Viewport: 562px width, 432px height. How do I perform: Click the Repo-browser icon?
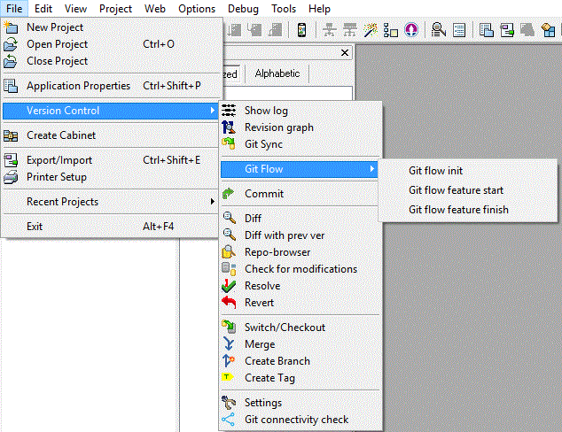click(229, 252)
